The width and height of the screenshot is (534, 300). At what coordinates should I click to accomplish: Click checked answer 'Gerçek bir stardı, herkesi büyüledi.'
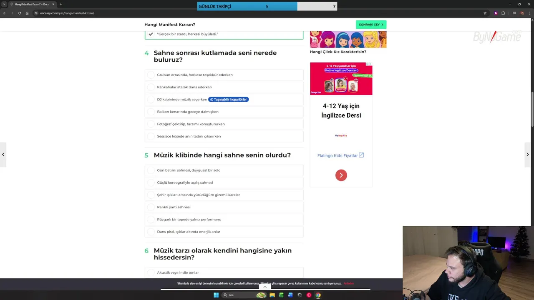click(224, 34)
